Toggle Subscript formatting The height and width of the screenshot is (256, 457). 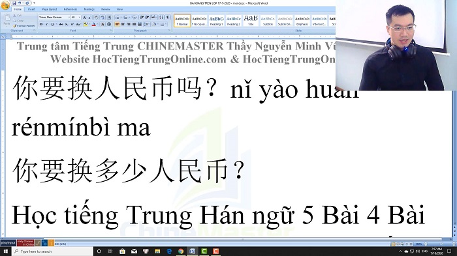67,25
